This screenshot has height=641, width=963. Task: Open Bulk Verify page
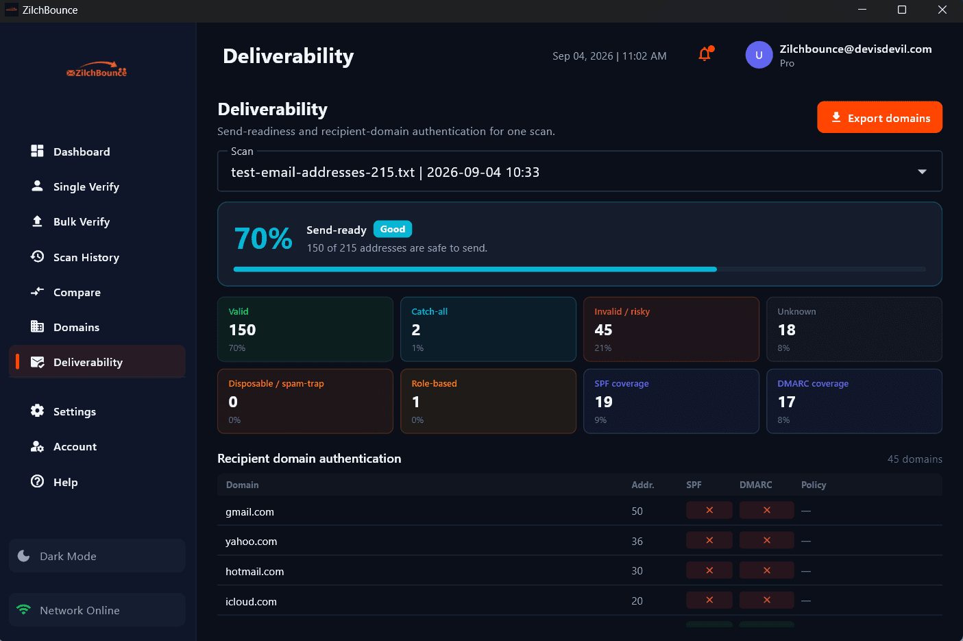(97, 221)
